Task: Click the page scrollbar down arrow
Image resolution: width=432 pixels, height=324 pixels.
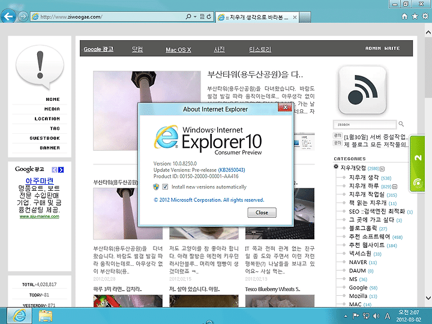Action: (428, 298)
